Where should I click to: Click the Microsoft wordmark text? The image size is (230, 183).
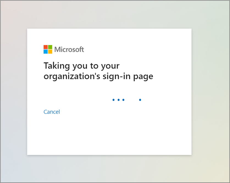pos(69,49)
